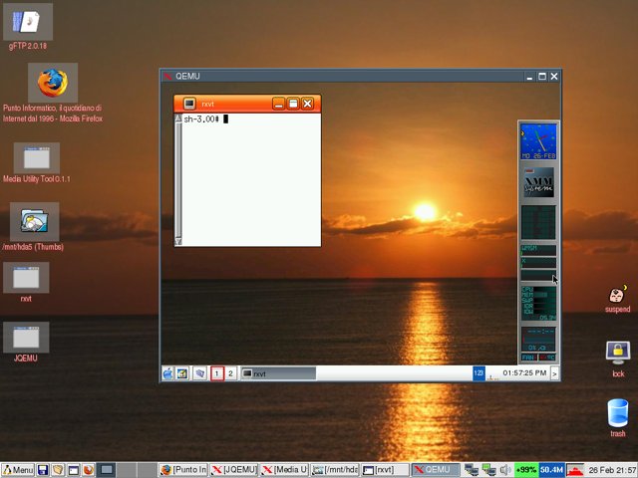Select the [Media U taskbar window entry
The image size is (638, 478).
pos(285,469)
